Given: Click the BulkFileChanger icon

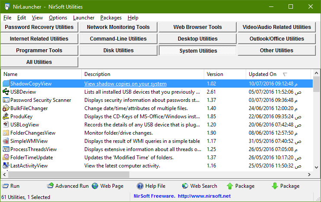Looking at the screenshot, I should 6,108.
